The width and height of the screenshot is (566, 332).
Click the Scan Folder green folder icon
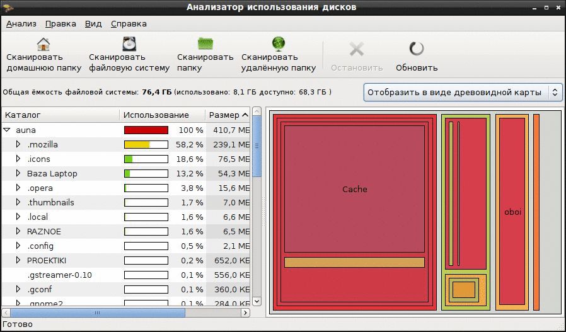205,44
